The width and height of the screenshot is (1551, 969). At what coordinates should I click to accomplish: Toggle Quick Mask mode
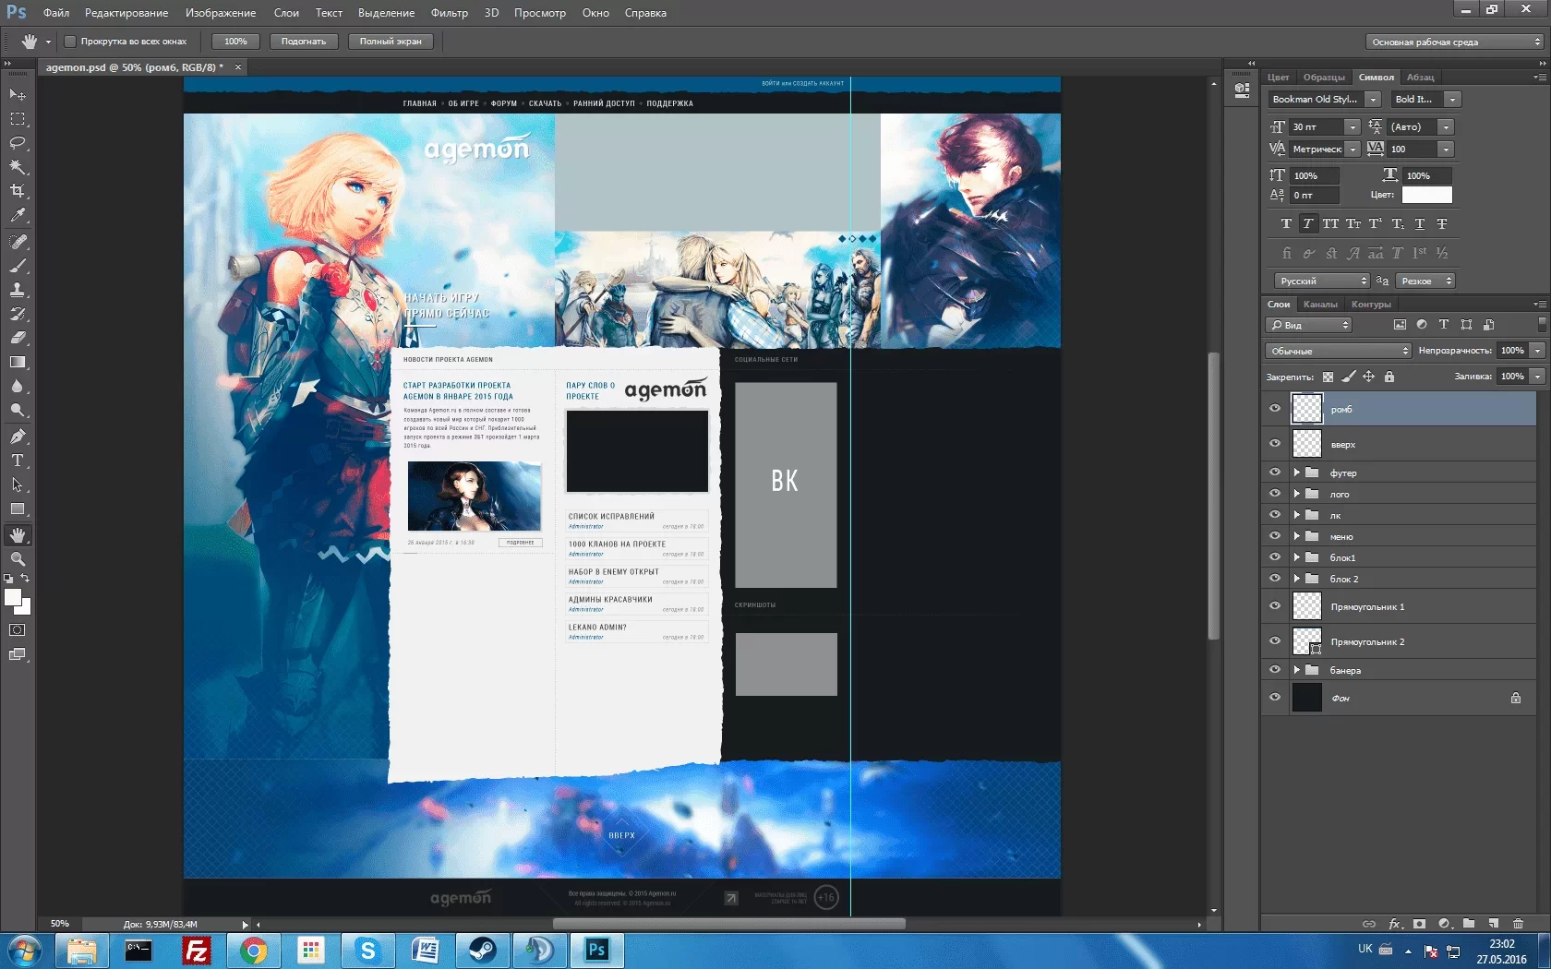click(18, 630)
